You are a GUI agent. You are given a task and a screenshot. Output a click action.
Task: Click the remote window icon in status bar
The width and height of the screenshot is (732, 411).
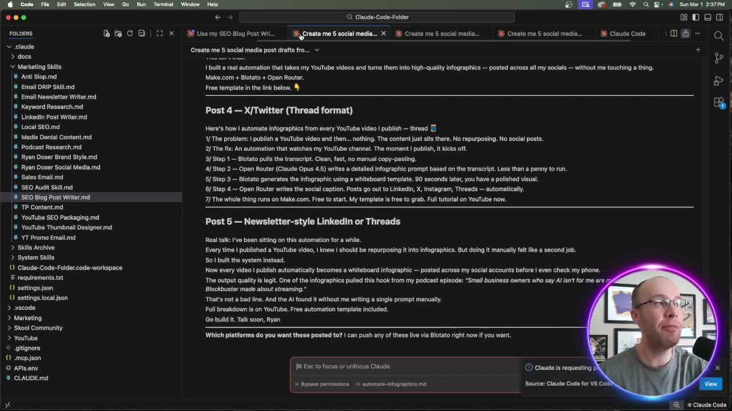click(7, 405)
